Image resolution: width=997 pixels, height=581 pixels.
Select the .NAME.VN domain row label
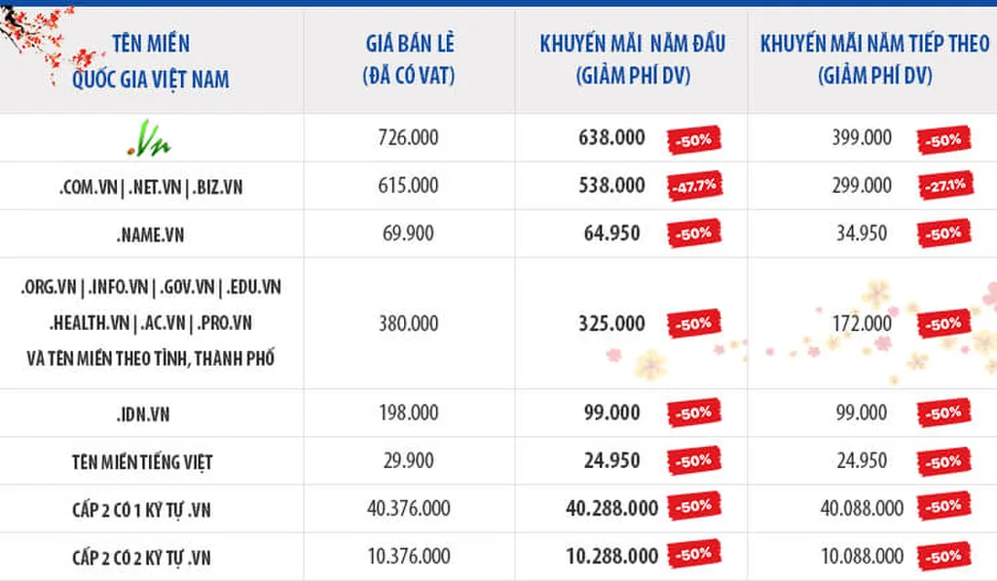150,235
